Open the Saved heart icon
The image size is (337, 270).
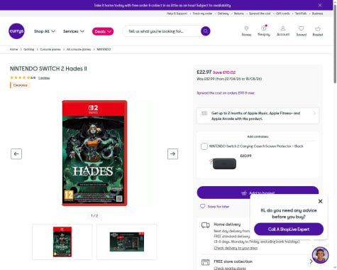click(x=301, y=31)
